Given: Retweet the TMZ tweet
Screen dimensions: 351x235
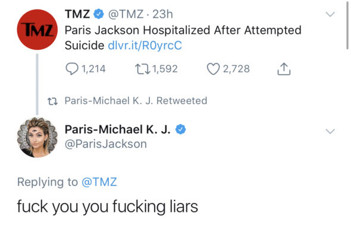Looking at the screenshot, I should pos(142,69).
